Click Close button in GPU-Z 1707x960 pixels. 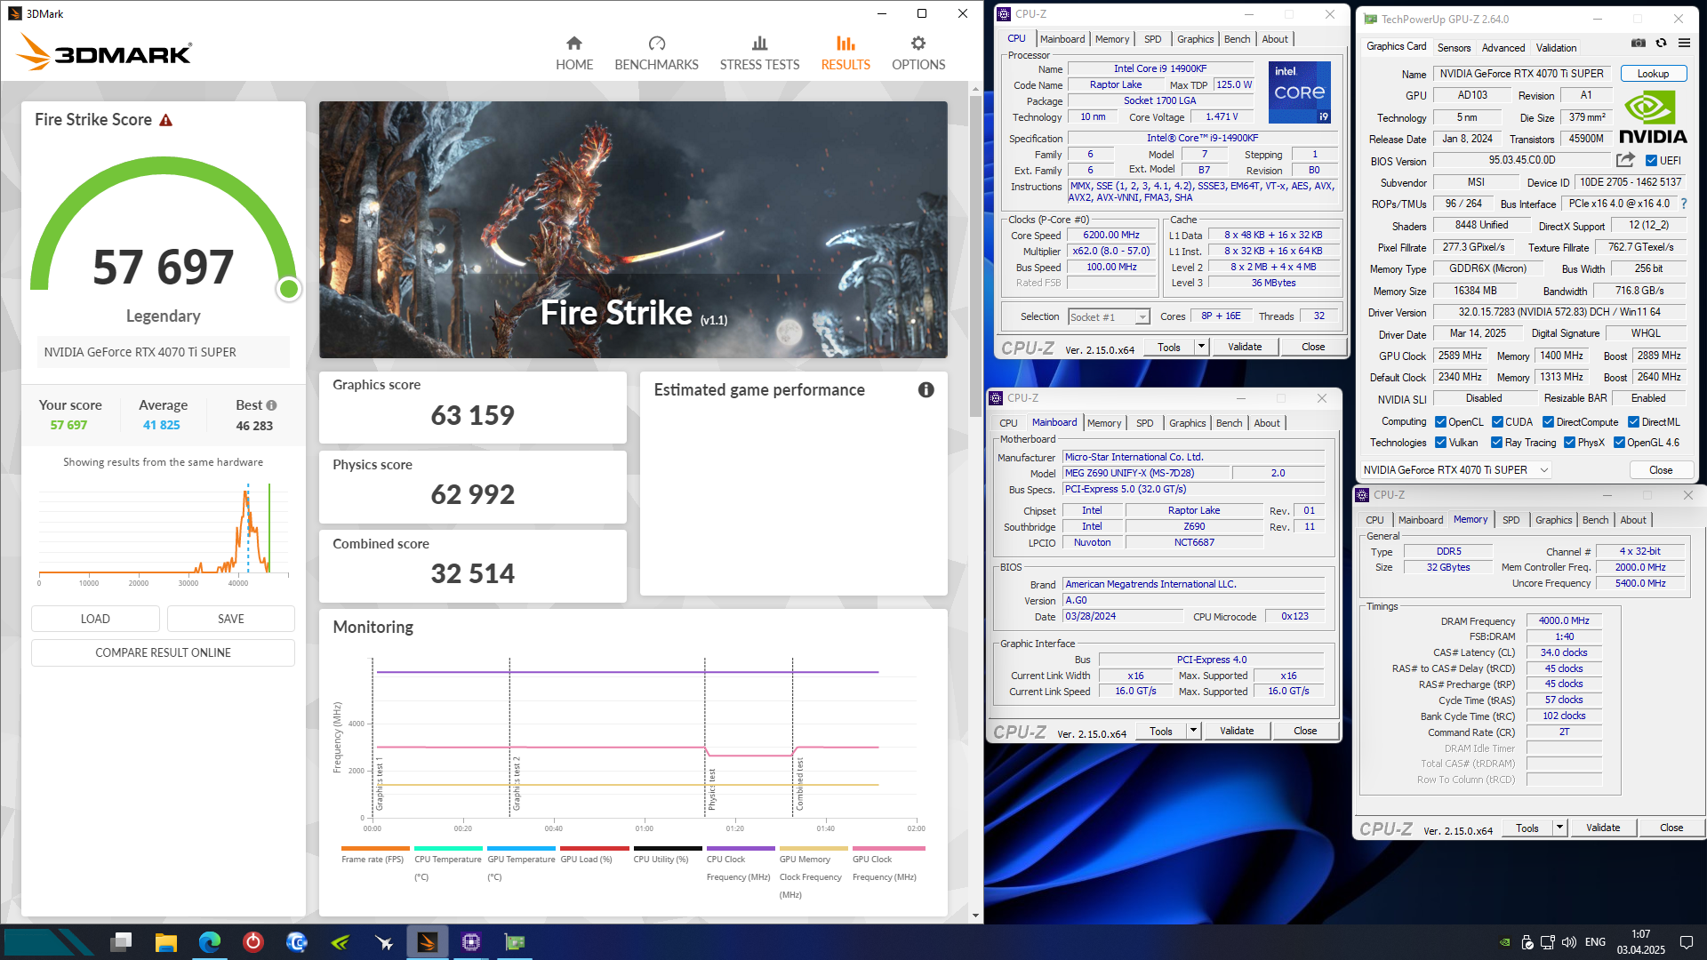(x=1660, y=470)
